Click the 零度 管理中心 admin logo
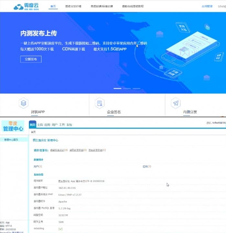 pos(13,126)
